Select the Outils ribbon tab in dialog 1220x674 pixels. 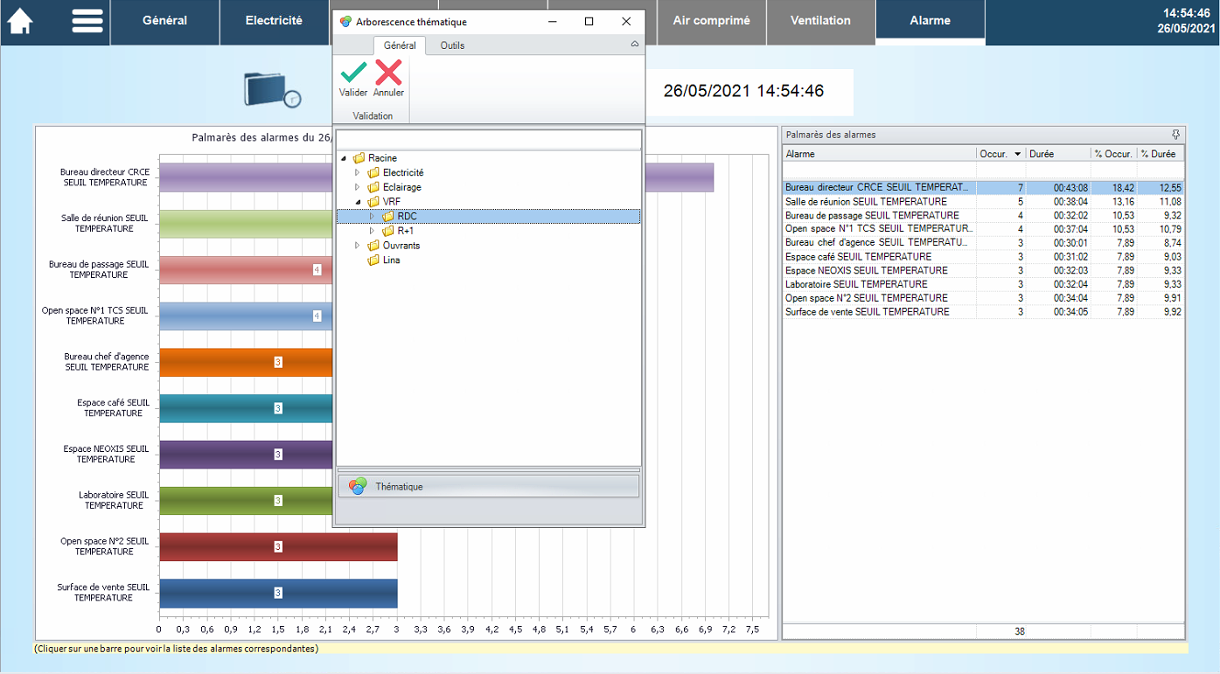tap(452, 45)
